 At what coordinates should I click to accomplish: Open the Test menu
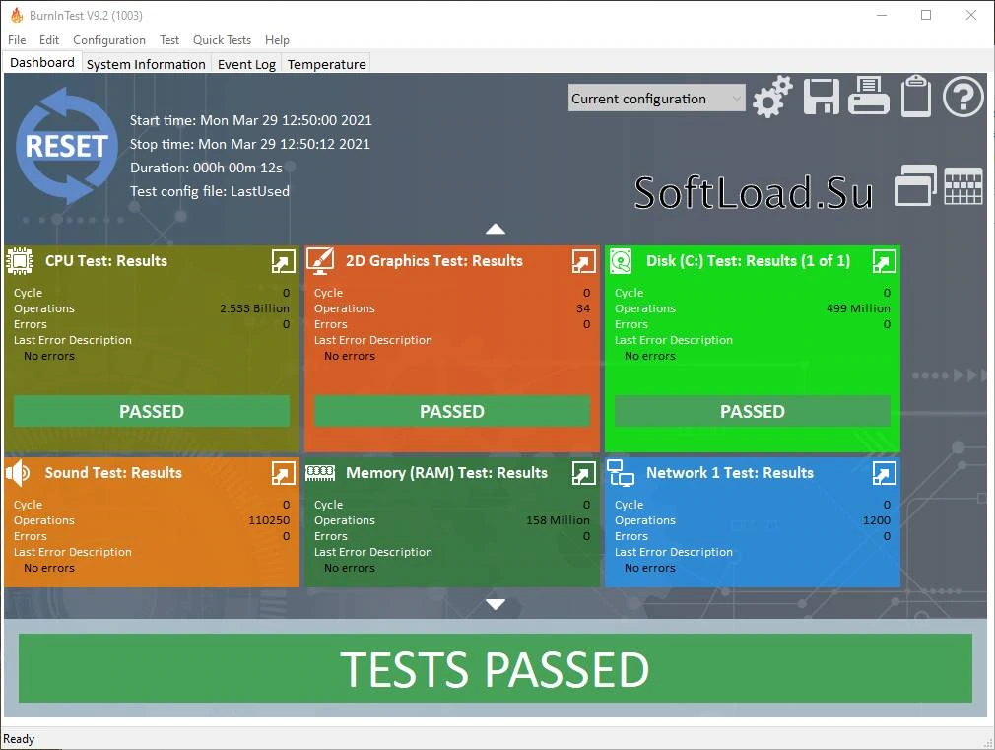pyautogui.click(x=169, y=40)
